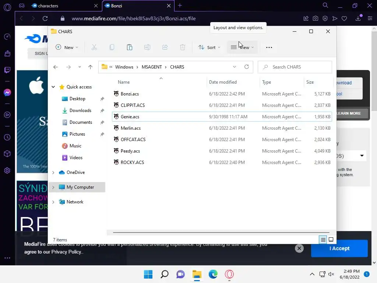Viewport: 377px width, 283px height.
Task: Collapse the Quick access tree section
Action: coord(53,87)
